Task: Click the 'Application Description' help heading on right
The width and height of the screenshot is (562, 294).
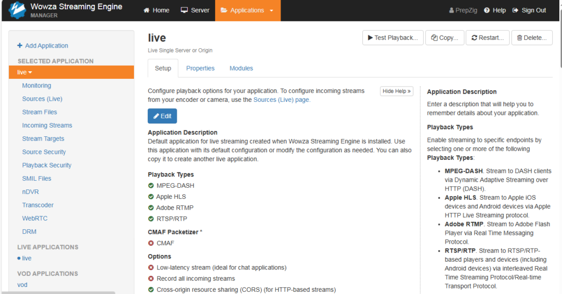Action: pyautogui.click(x=462, y=92)
